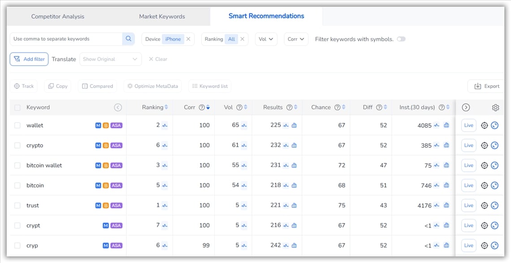The height and width of the screenshot is (263, 511).
Task: Open the Market Keywords tab
Action: [x=162, y=17]
